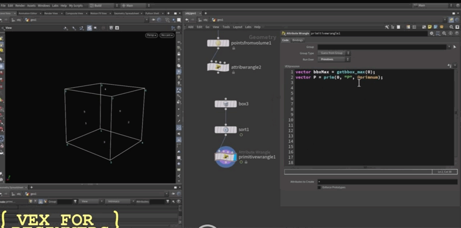This screenshot has width=461, height=228.
Task: Expand the Group field dropdown arrow
Action: [449, 47]
